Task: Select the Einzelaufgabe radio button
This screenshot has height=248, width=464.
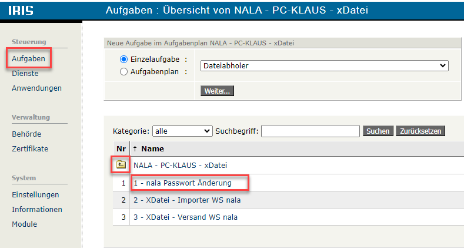Action: 123,59
